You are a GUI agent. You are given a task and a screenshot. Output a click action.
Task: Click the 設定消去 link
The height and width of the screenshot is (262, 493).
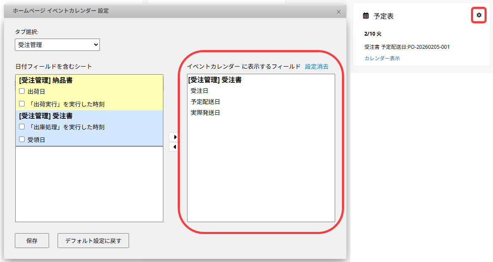pos(317,67)
